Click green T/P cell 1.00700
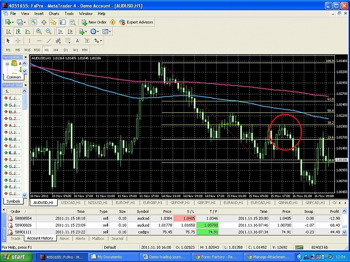The image size is (350, 262). pos(207,225)
